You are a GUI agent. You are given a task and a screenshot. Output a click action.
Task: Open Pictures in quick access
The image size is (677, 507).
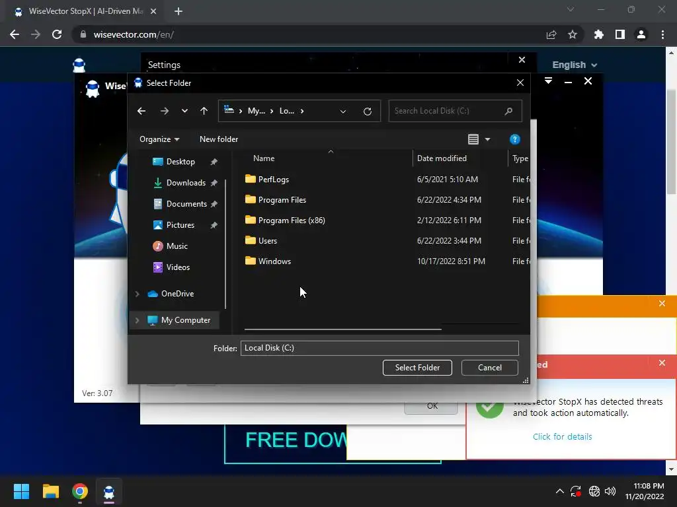pos(180,225)
